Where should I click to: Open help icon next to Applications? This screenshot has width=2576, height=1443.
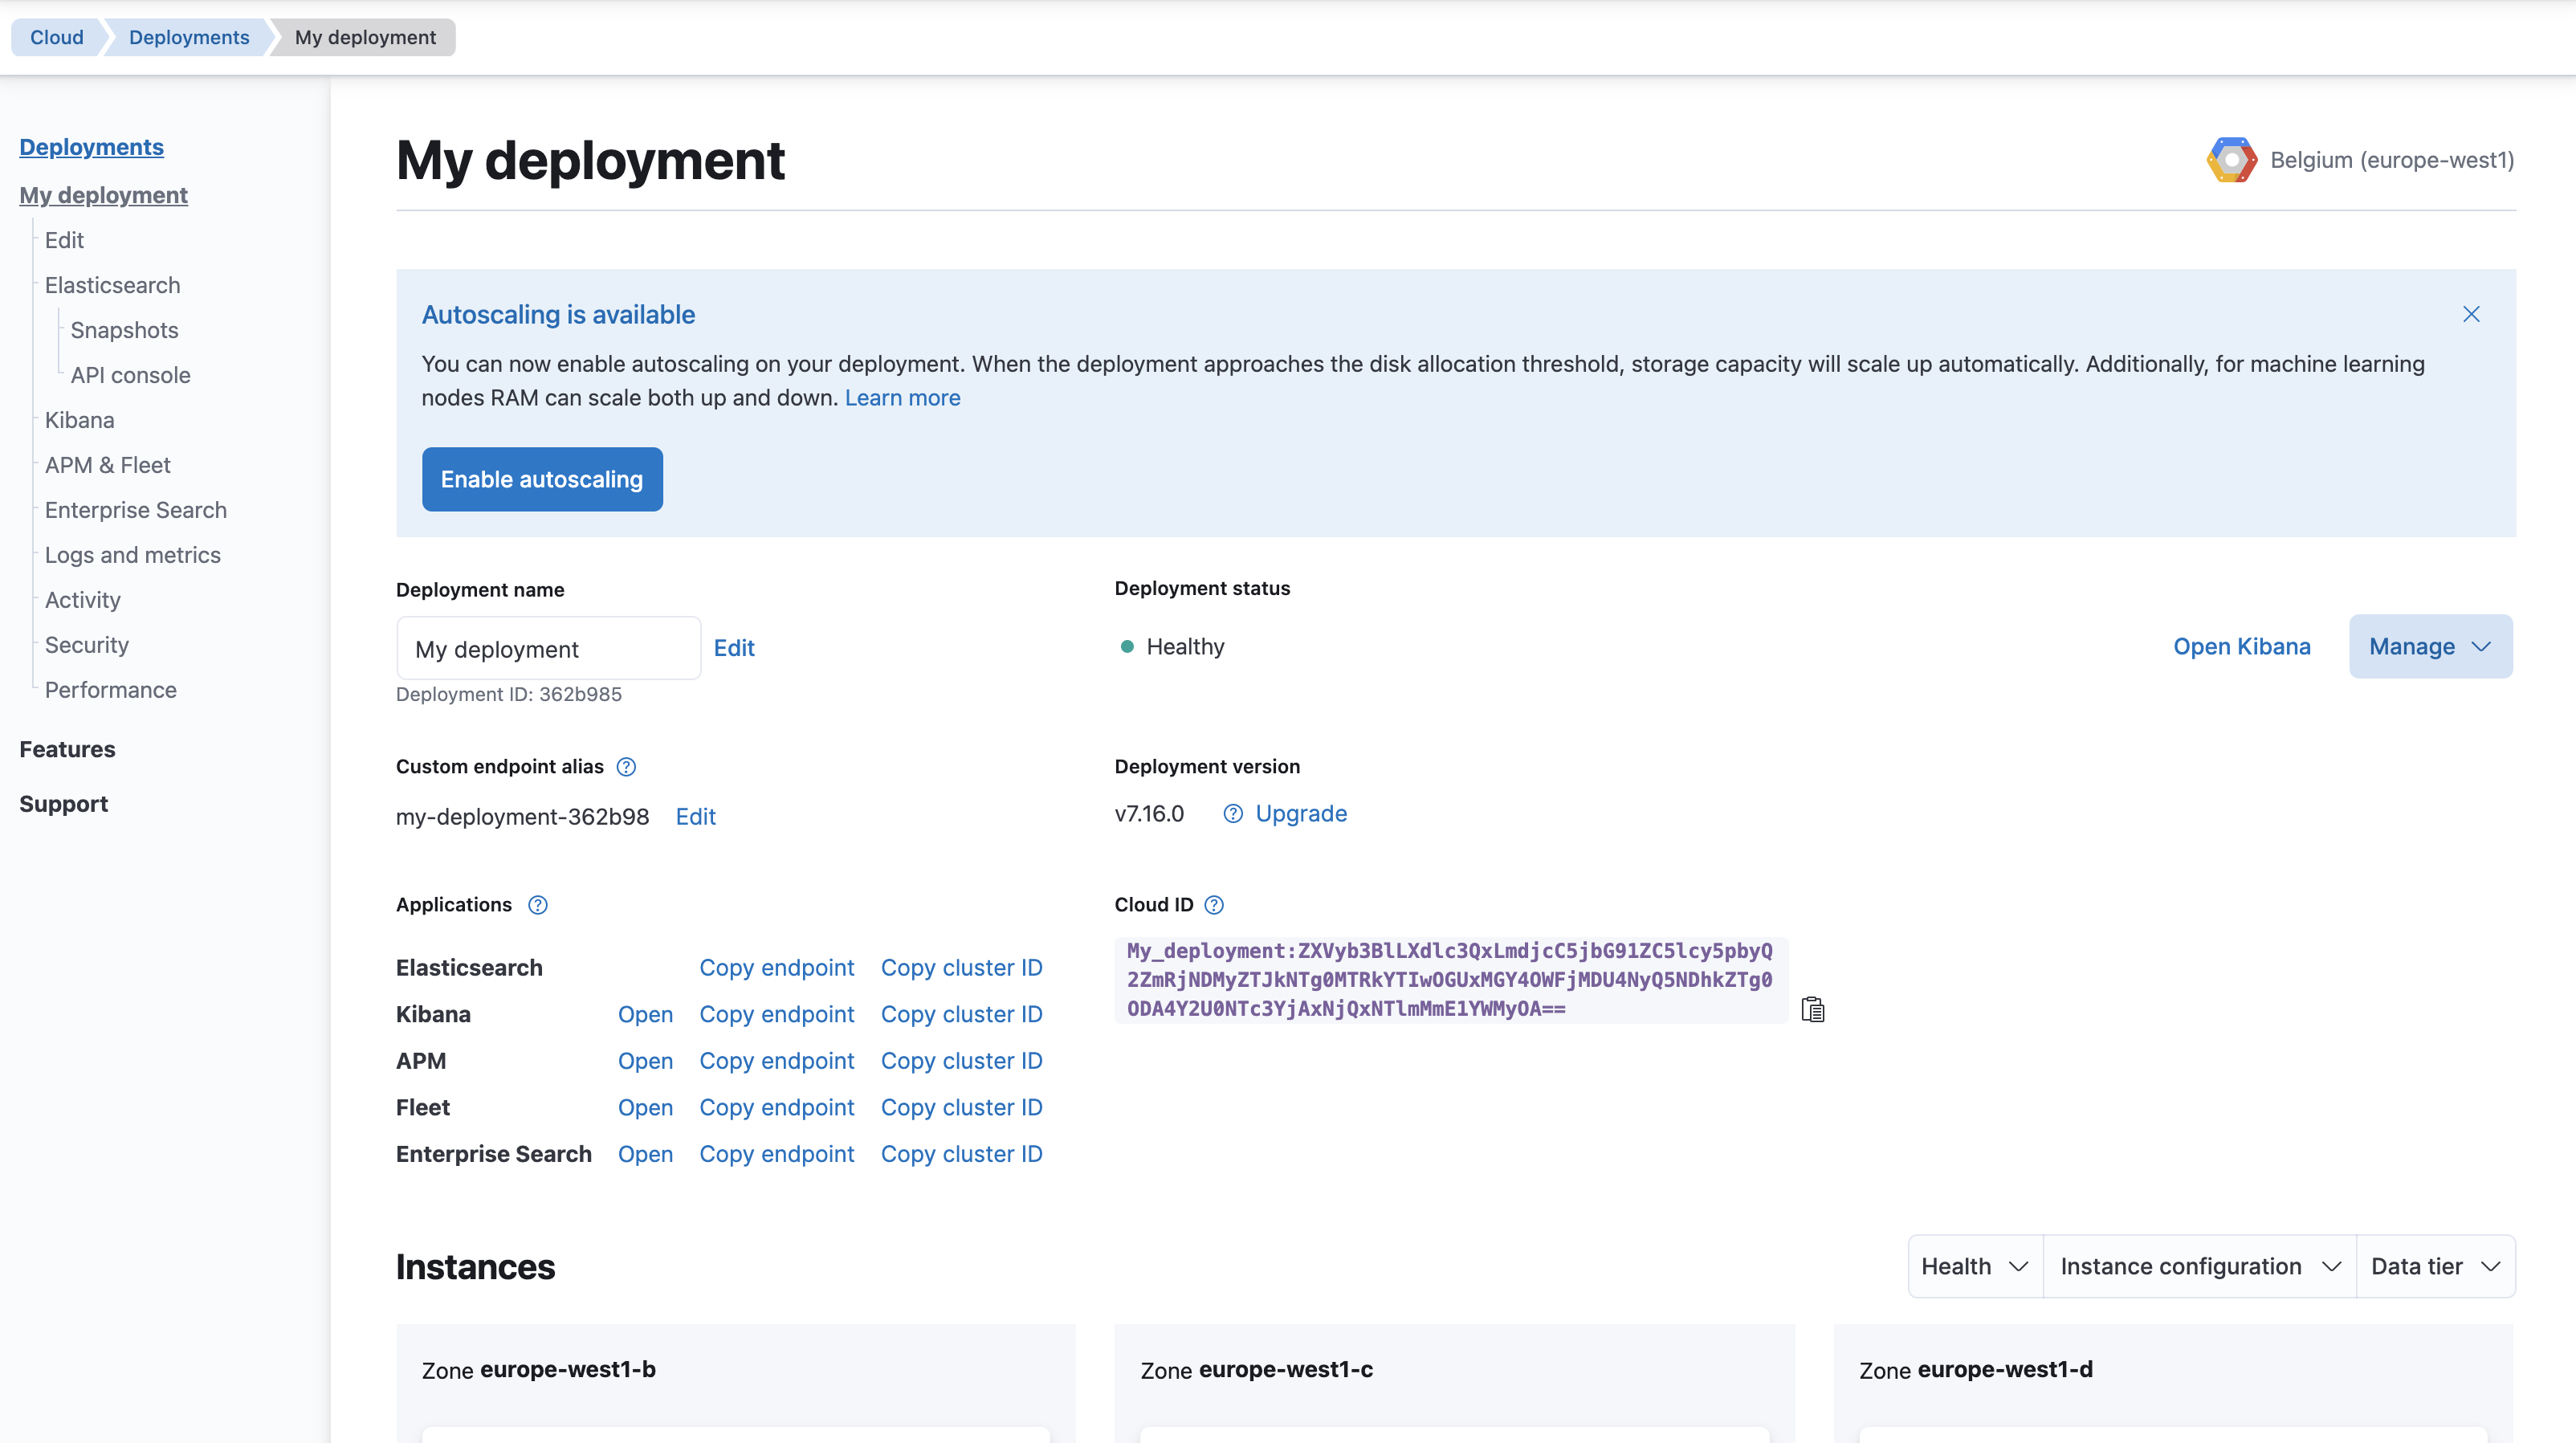point(538,905)
